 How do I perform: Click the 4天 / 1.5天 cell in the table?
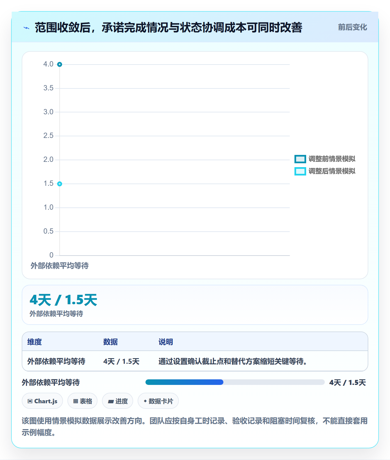121,361
